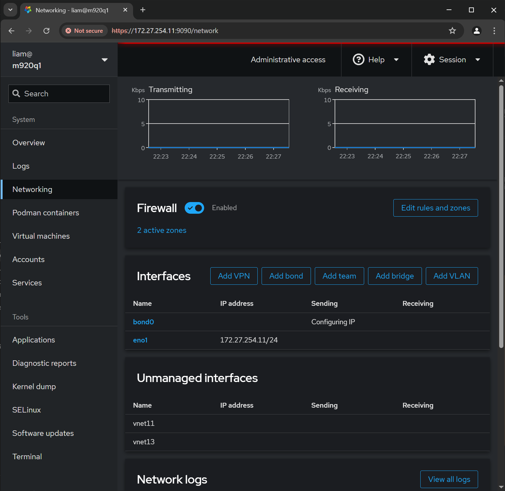
Task: Click Add team button
Action: pos(339,276)
